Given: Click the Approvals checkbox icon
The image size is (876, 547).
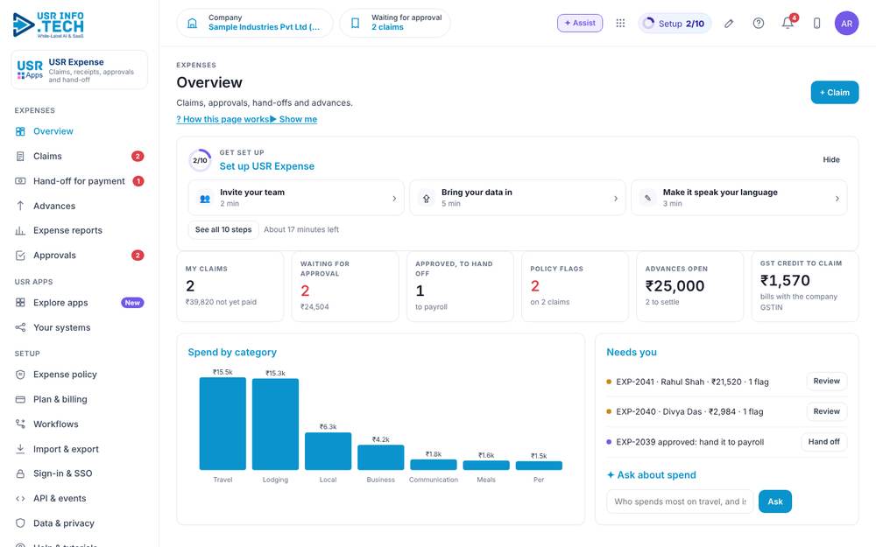Looking at the screenshot, I should pyautogui.click(x=20, y=255).
